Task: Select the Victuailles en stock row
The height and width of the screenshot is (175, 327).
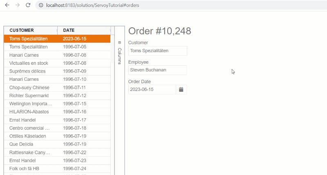Action: pyautogui.click(x=57, y=63)
